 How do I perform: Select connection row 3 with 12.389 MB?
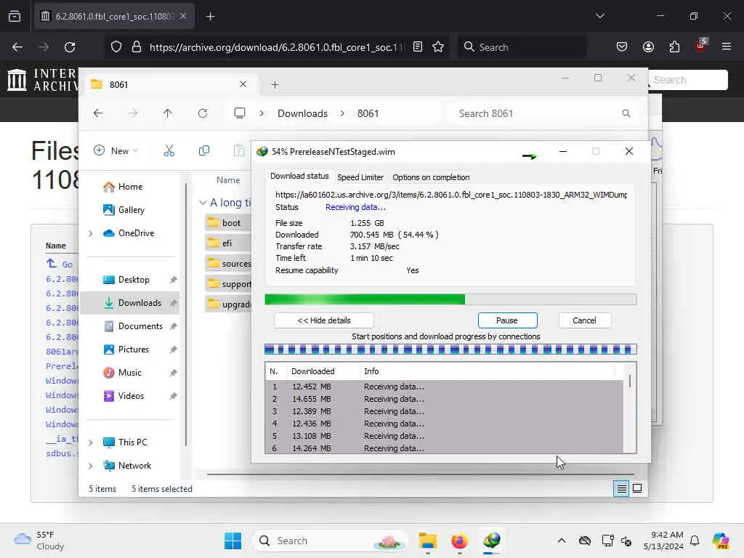(x=444, y=411)
